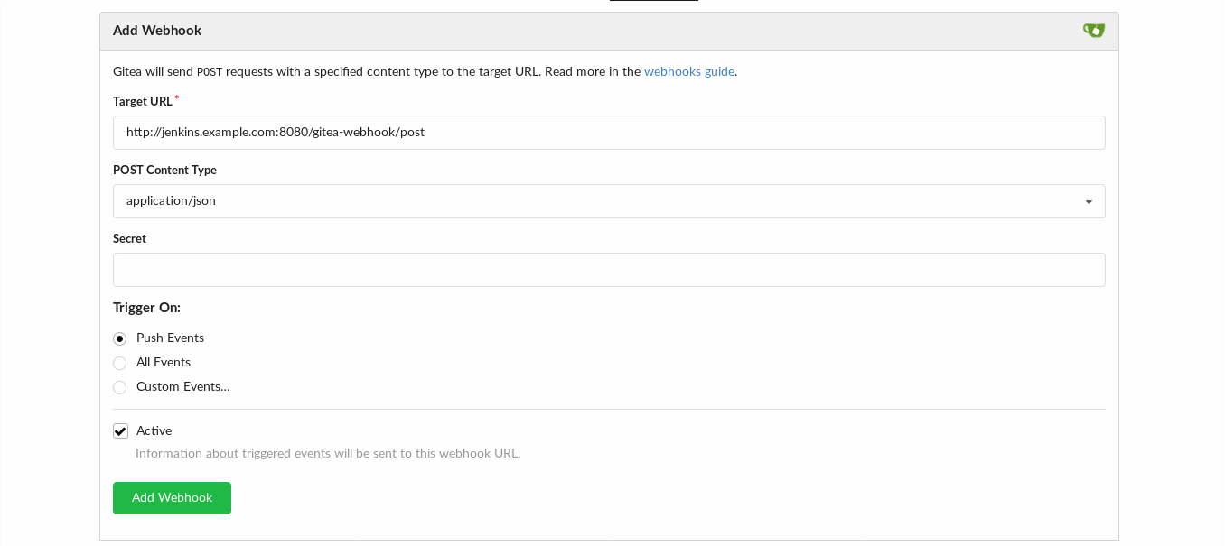Click the application/json dropdown caret arrow
The image size is (1225, 546).
1089,202
